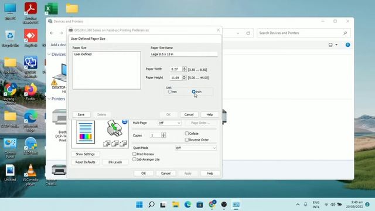
Task: Launch Firefox from the desktop
Action: pos(30,92)
